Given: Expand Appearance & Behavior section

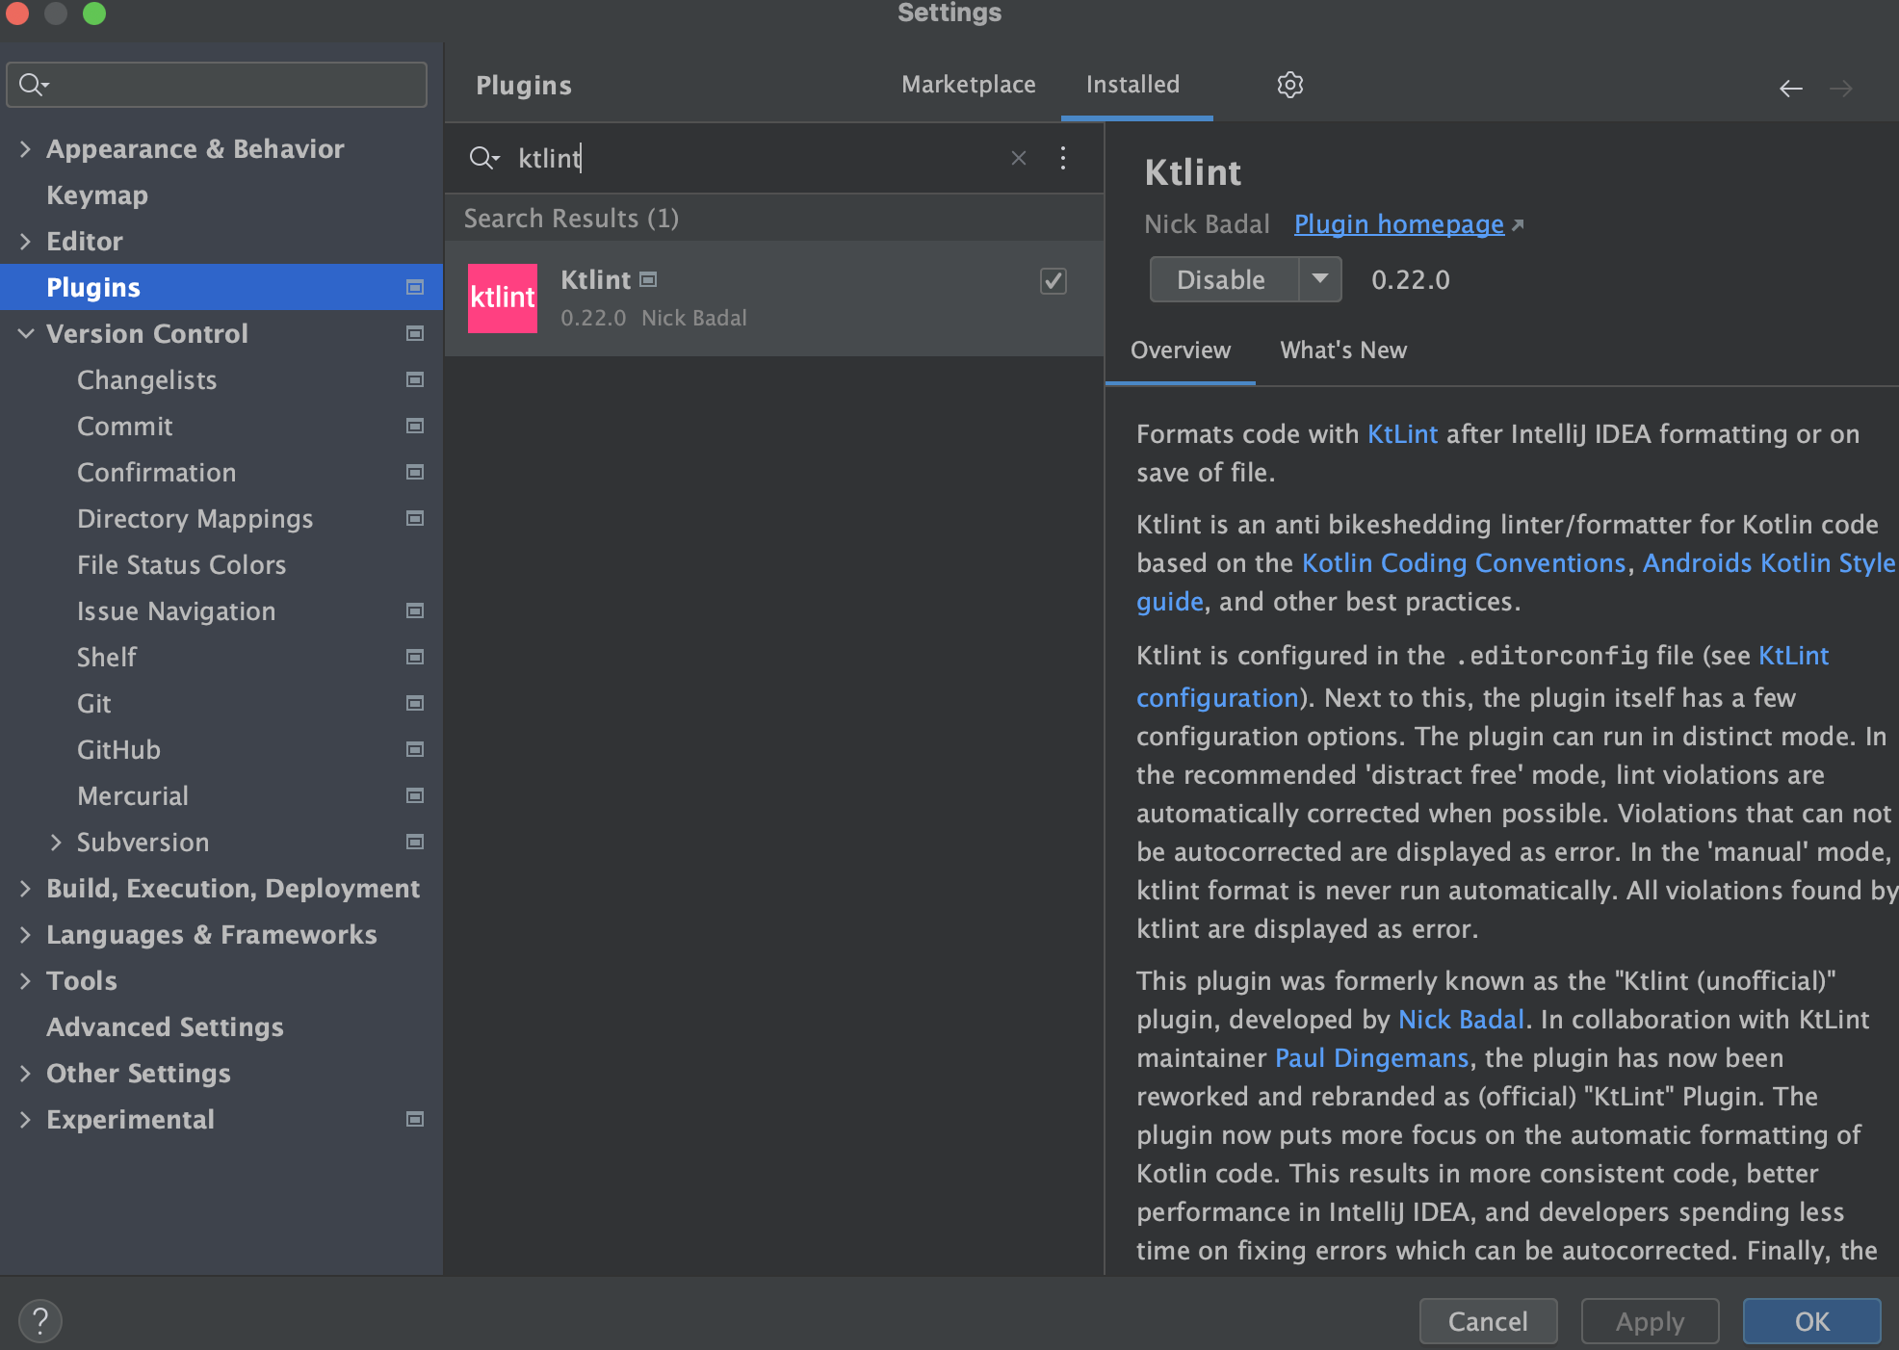Looking at the screenshot, I should [25, 149].
